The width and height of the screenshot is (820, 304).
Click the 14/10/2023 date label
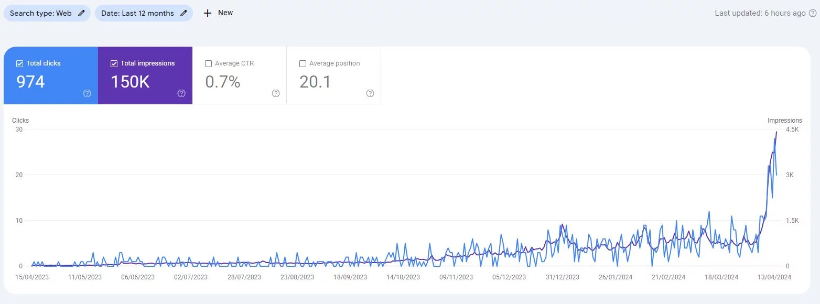tap(403, 277)
